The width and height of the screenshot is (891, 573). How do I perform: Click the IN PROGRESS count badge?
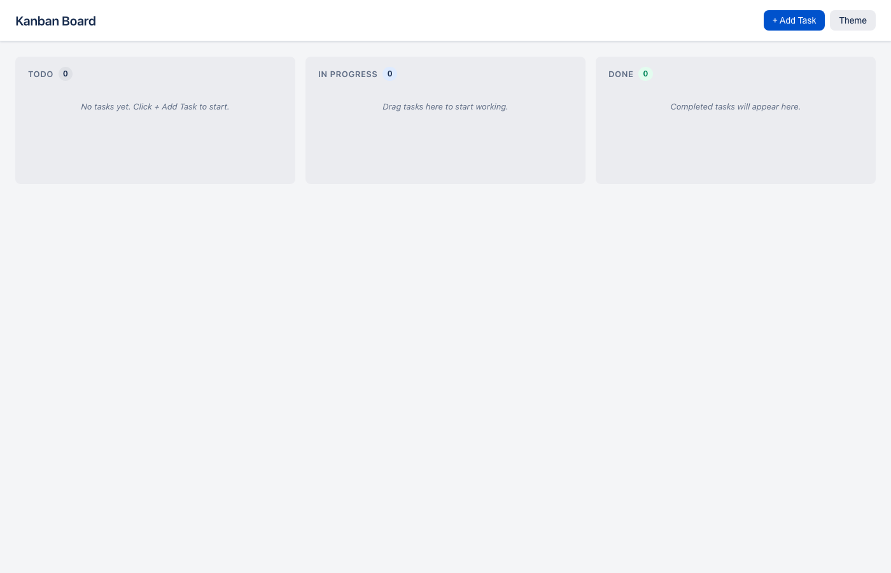390,74
